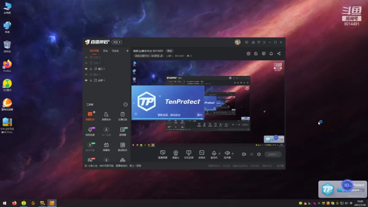This screenshot has width=368, height=207.
Task: Expand the pill button beside the app logo
Action: tap(117, 42)
